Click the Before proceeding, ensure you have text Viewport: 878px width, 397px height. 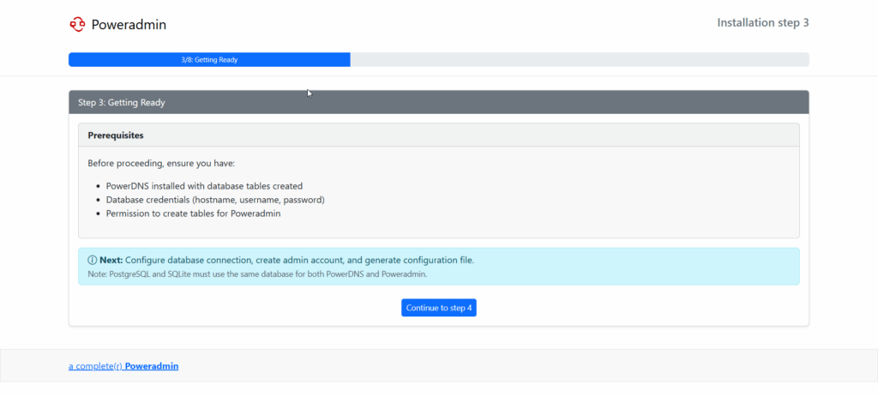pyautogui.click(x=162, y=164)
